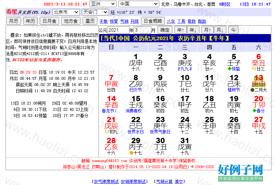Select March 12 植树节 day
The width and height of the screenshot is (274, 185).
tap(234, 83)
